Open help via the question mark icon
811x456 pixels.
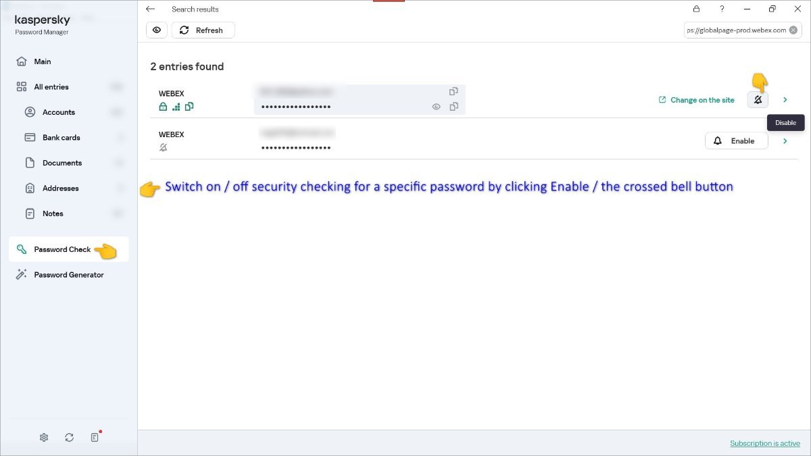point(722,9)
